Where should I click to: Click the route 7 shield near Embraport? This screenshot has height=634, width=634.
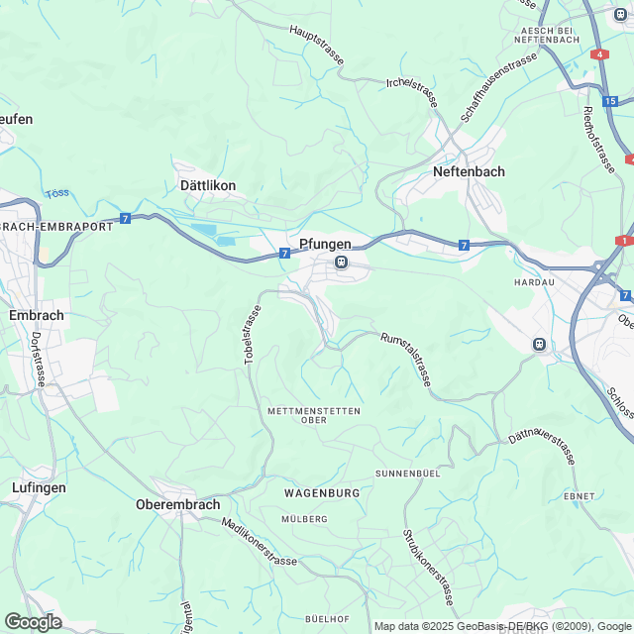126,219
